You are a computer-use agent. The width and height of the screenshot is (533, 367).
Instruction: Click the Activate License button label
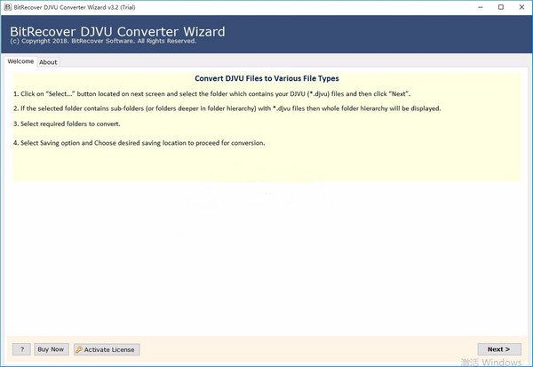tap(110, 349)
